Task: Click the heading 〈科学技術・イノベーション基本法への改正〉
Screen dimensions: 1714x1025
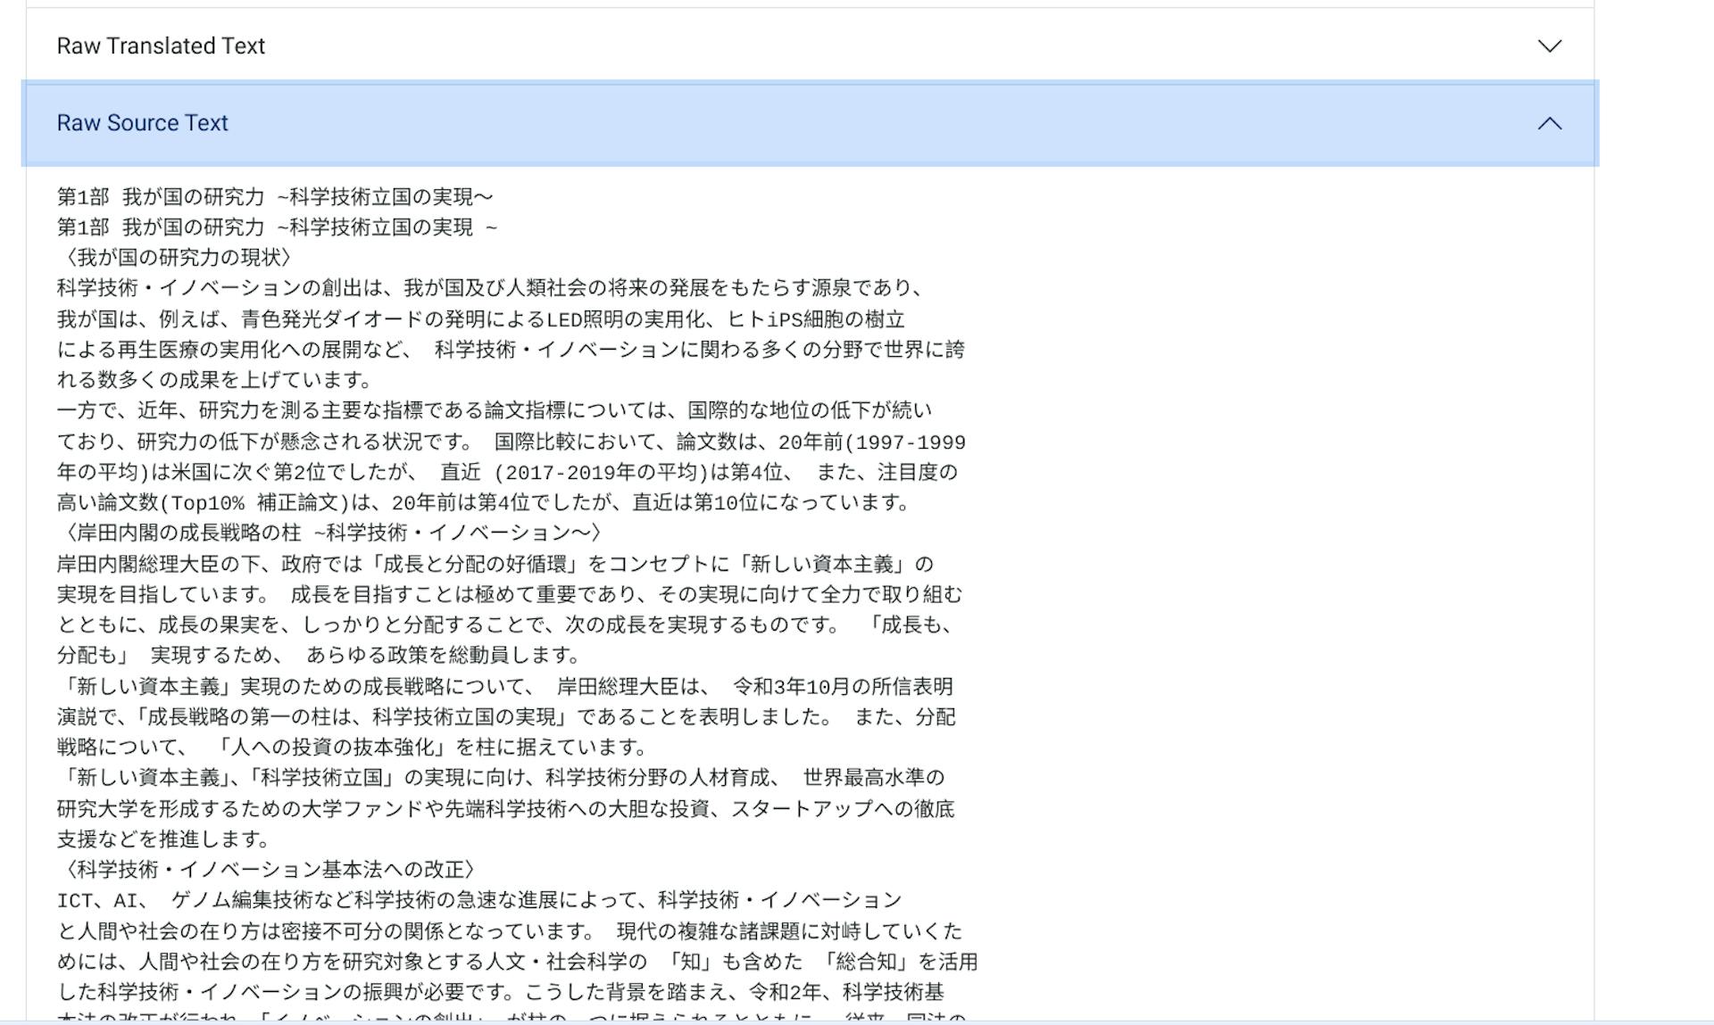Action: (x=266, y=869)
